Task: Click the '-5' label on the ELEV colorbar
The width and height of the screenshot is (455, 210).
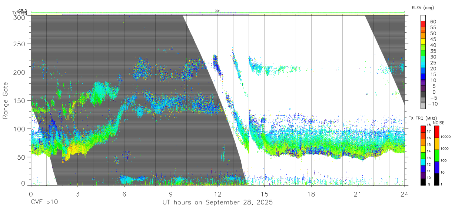Action: tap(433, 98)
